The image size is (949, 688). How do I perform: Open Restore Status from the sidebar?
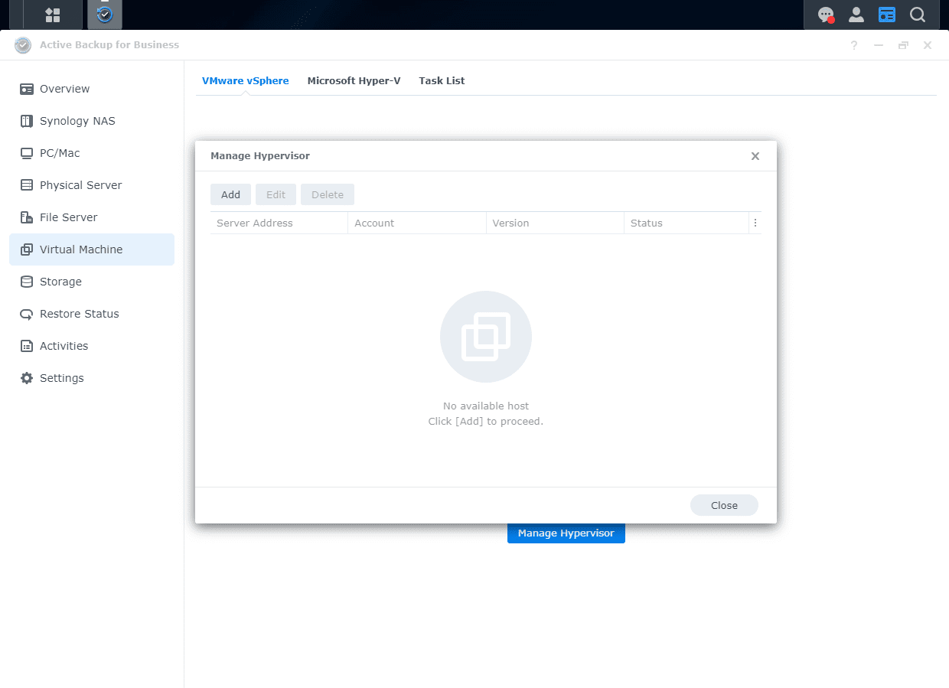tap(78, 313)
